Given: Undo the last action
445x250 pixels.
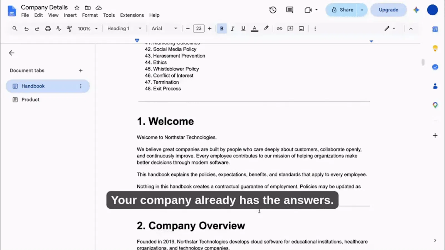Looking at the screenshot, I should point(26,29).
